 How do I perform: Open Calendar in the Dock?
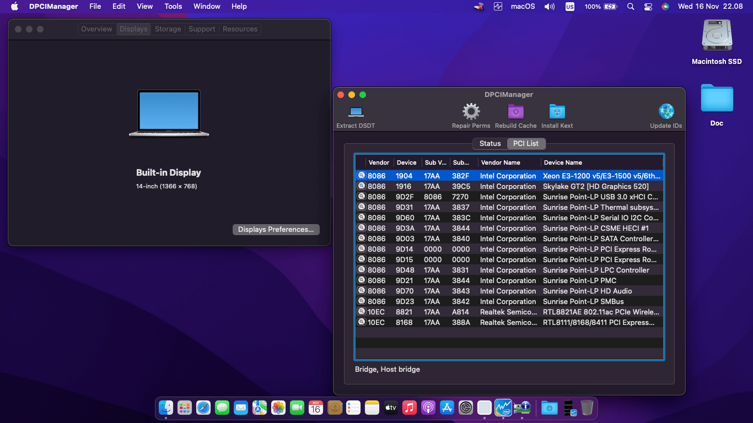coord(316,408)
